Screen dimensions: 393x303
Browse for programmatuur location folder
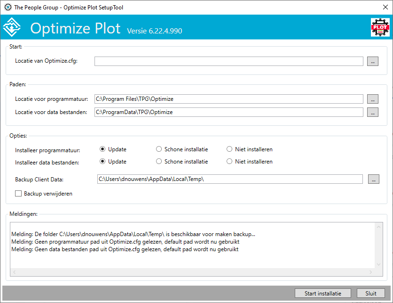372,99
